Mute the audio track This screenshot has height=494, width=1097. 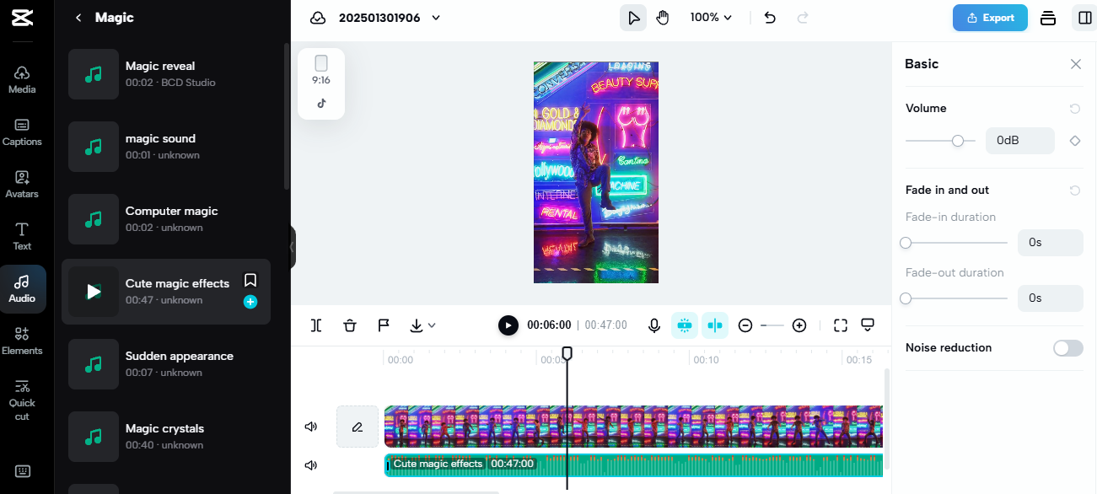click(x=311, y=465)
